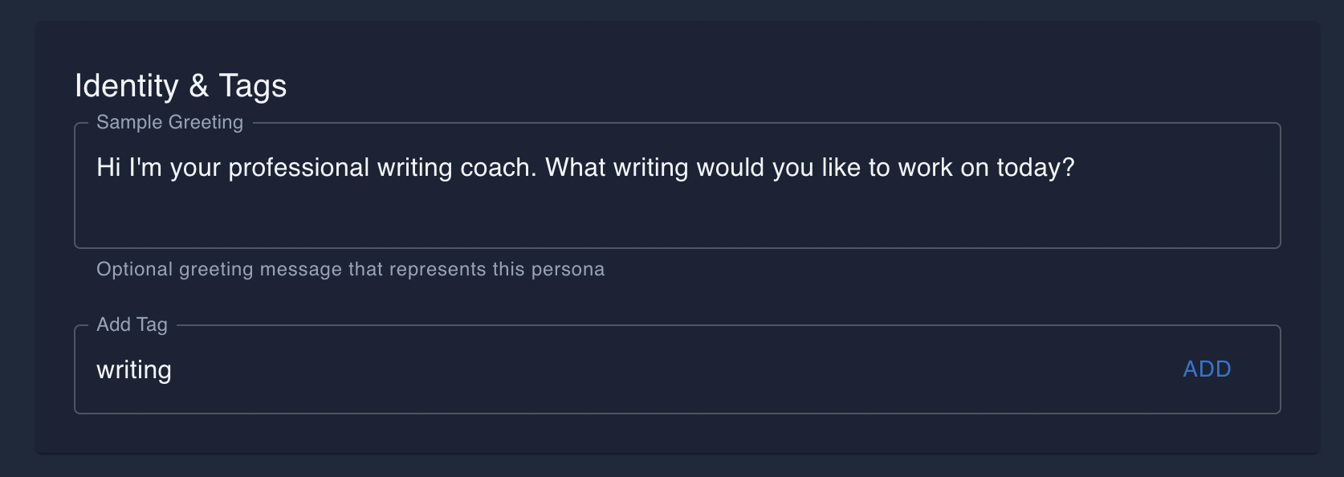Screen dimensions: 1344x477
Task: Click the word "Tags" in the heading
Action: 253,86
